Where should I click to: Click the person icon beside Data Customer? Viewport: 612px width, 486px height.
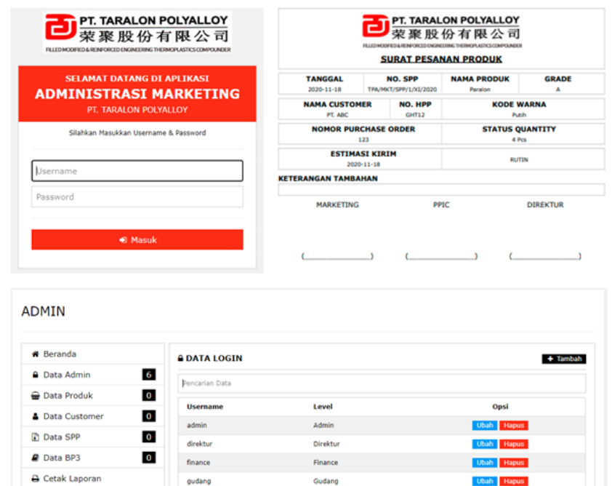pos(35,416)
